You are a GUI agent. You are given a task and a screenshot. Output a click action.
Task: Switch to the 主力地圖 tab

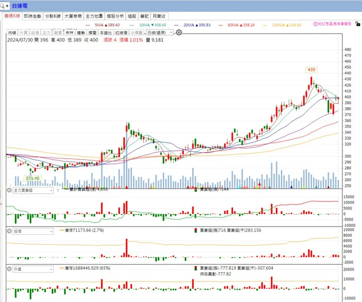click(x=94, y=16)
